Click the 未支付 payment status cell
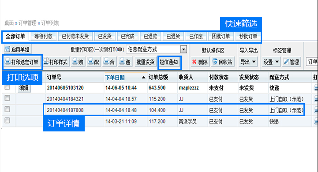Screen dimensions: 318x172 click(216, 88)
